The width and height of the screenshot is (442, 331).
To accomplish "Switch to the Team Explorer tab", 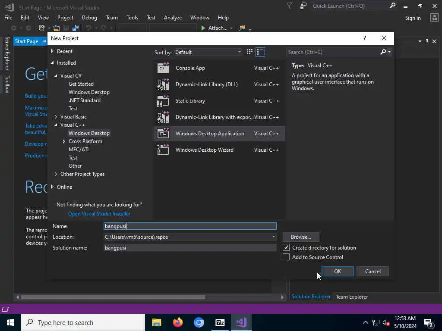I will point(352,297).
